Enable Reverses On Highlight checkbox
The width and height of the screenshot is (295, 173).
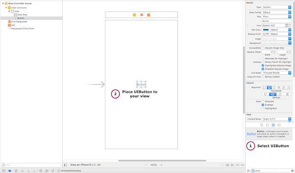click(263, 59)
